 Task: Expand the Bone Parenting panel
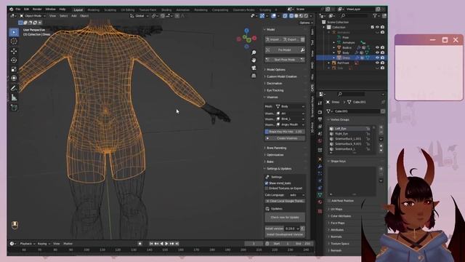[x=276, y=148]
